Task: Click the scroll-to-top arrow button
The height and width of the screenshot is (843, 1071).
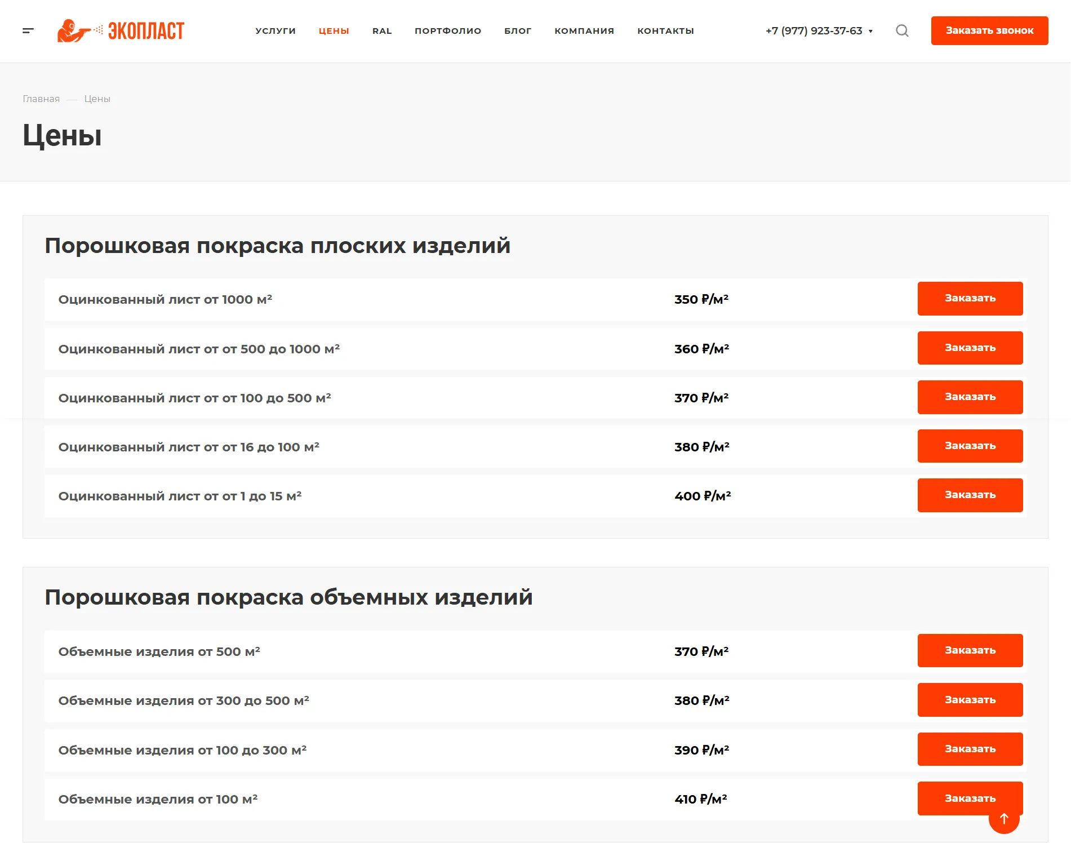Action: [1003, 819]
